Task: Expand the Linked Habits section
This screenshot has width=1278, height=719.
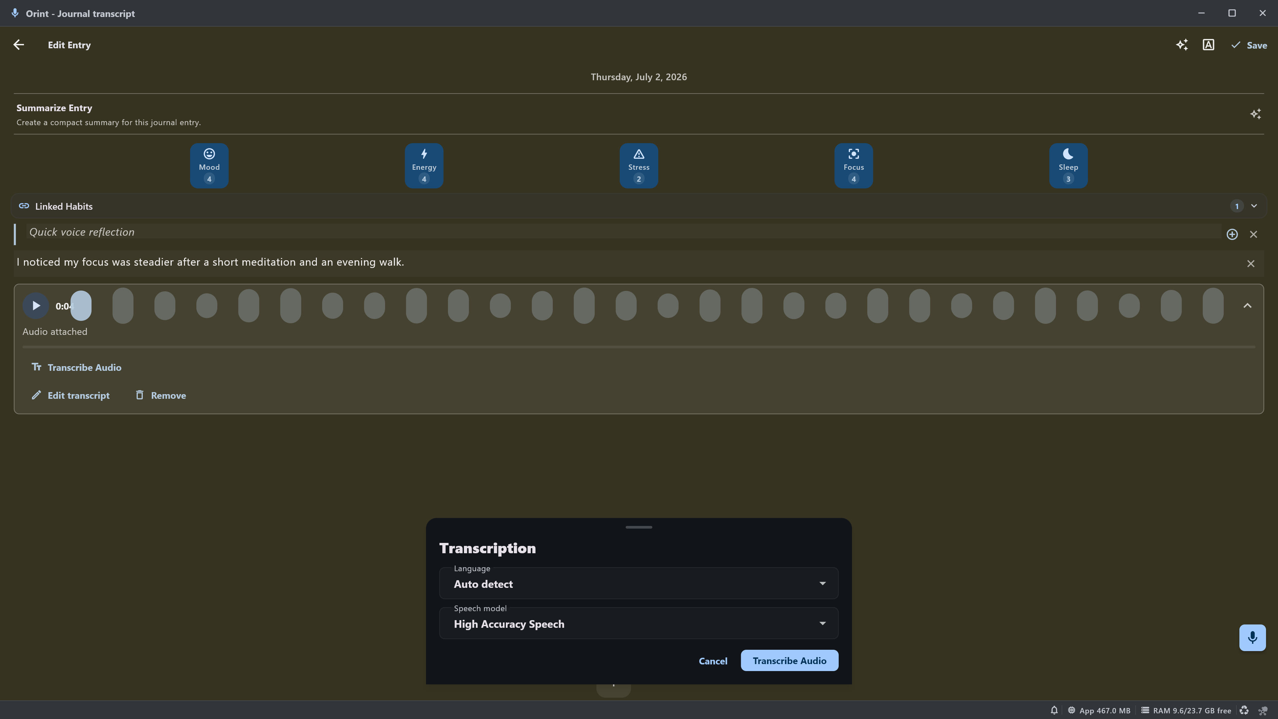Action: point(1254,206)
